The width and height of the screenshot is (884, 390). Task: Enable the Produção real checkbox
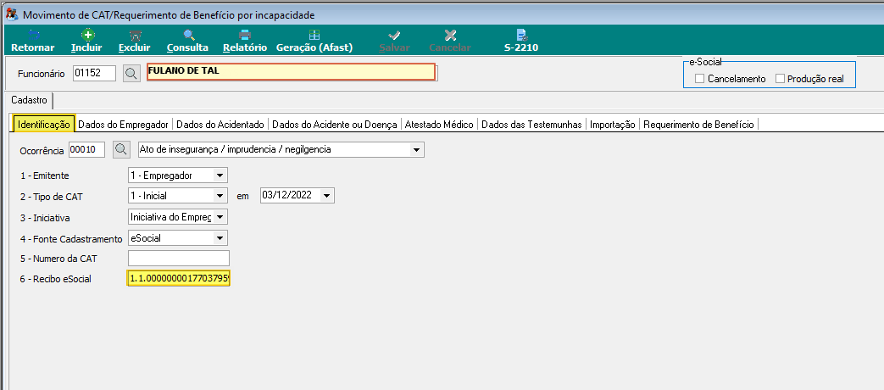(x=781, y=79)
